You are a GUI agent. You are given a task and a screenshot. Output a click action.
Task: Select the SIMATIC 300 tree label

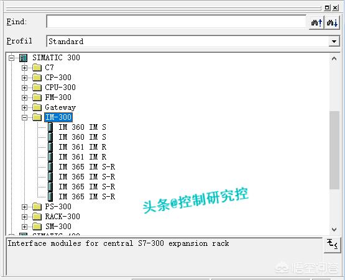56,58
